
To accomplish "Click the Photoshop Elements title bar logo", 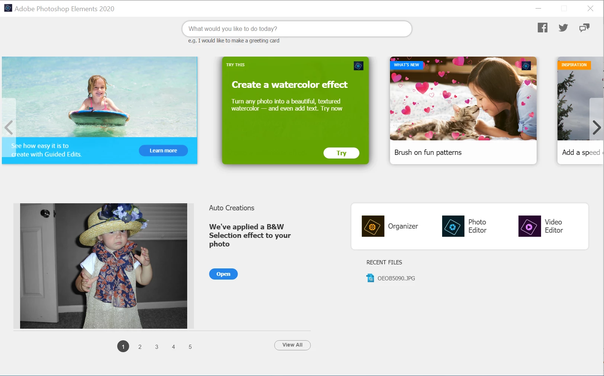I will tap(8, 8).
